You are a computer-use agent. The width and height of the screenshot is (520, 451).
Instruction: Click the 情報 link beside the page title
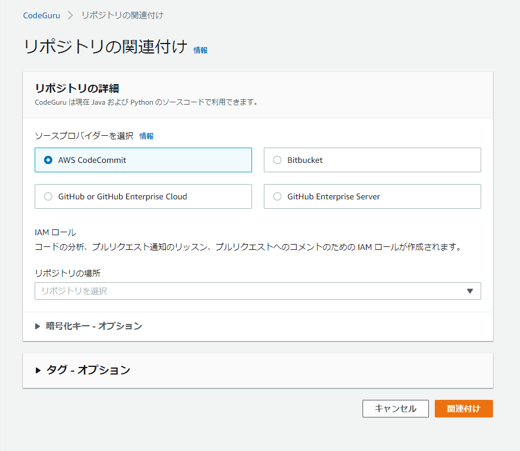[200, 50]
